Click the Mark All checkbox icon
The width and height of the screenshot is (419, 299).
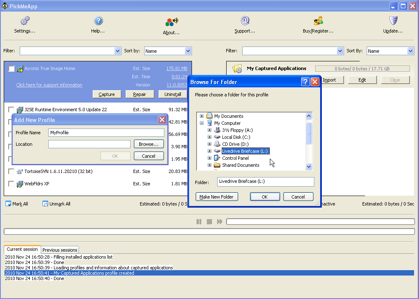pos(8,203)
